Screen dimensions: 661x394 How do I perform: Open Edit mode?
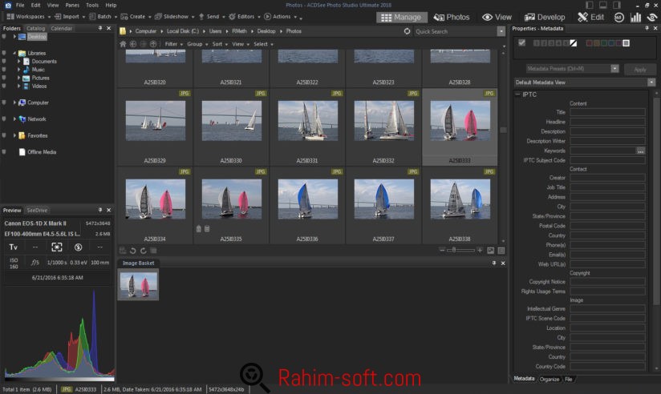(x=590, y=17)
